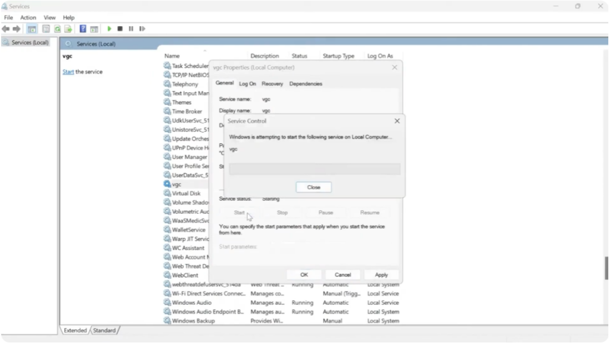610x343 pixels.
Task: Click the Pause Service toolbar icon
Action: pos(132,29)
